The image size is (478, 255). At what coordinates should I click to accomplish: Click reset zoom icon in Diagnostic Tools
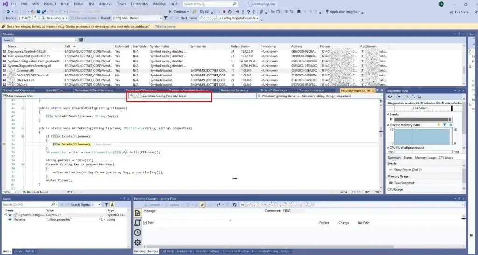click(420, 97)
